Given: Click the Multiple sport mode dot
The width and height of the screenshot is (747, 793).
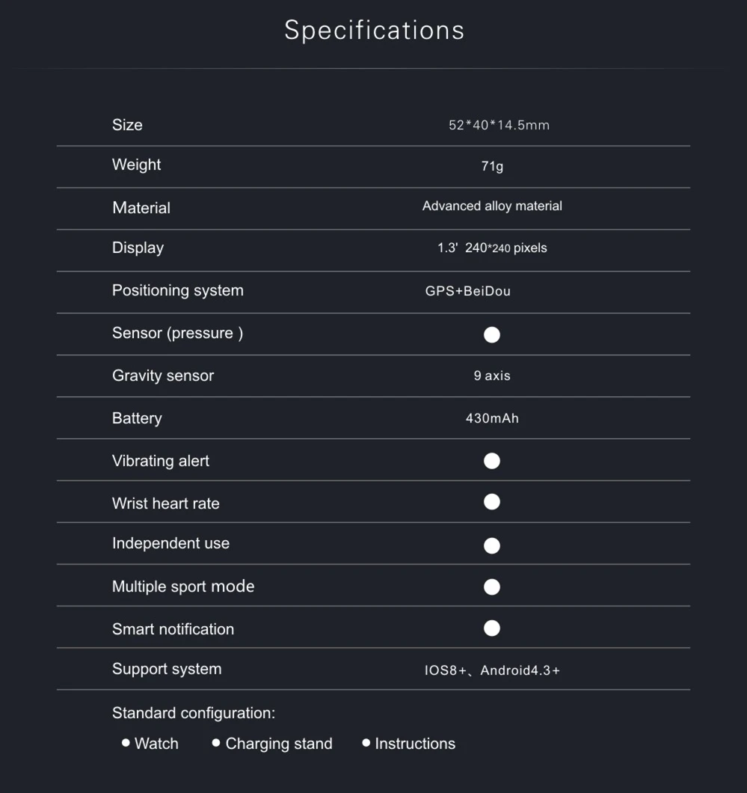Looking at the screenshot, I should [x=492, y=587].
